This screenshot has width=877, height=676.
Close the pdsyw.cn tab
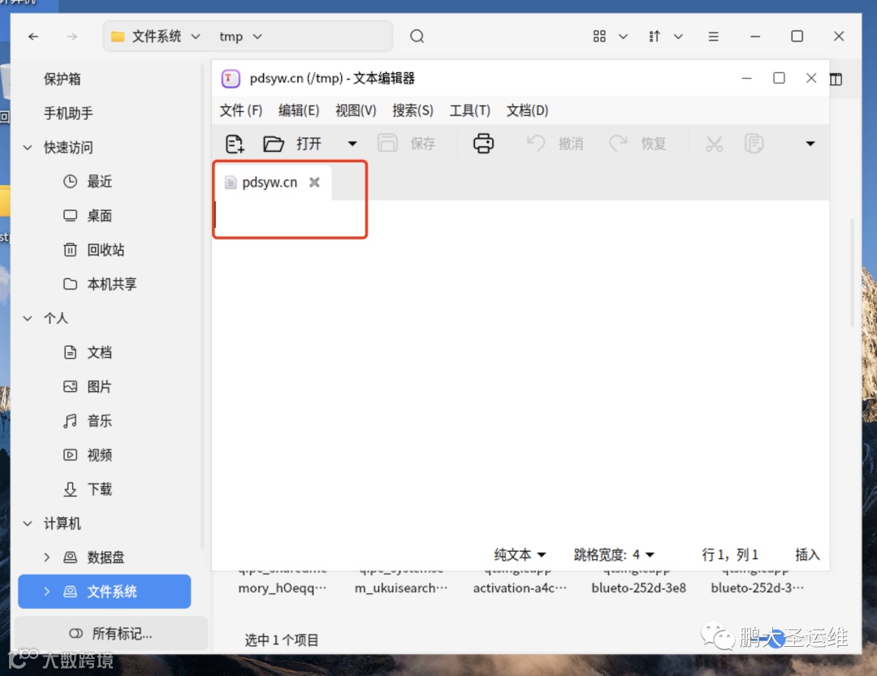[x=314, y=183]
